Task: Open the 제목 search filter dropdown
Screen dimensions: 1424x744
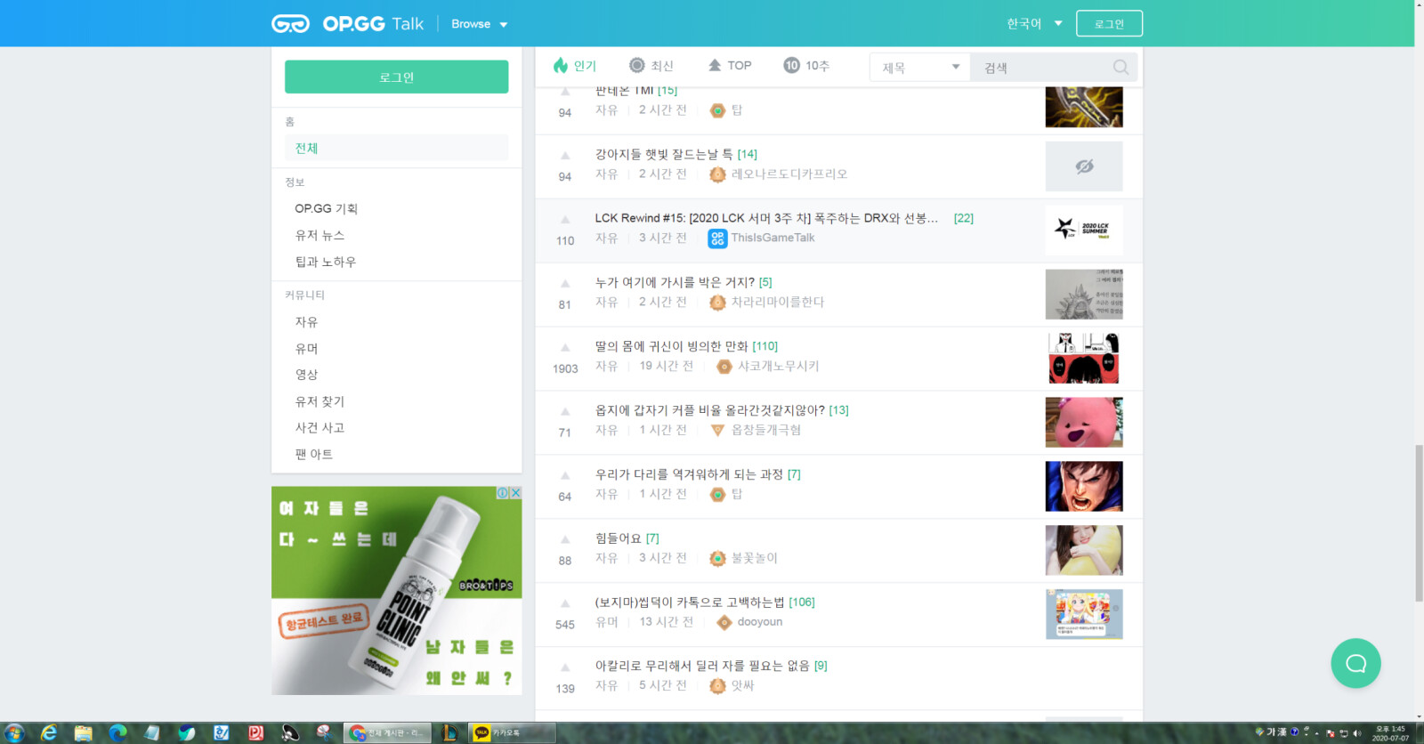Action: coord(919,68)
